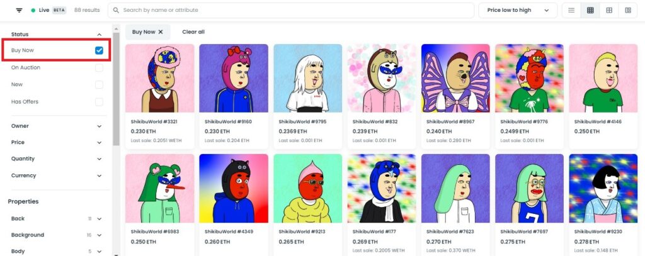Expand the Currency filter section
Viewport: 645px width, 256px height.
coord(57,175)
